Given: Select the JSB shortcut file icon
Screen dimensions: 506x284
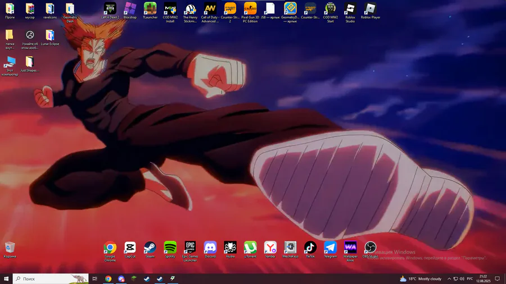Looking at the screenshot, I should [270, 10].
